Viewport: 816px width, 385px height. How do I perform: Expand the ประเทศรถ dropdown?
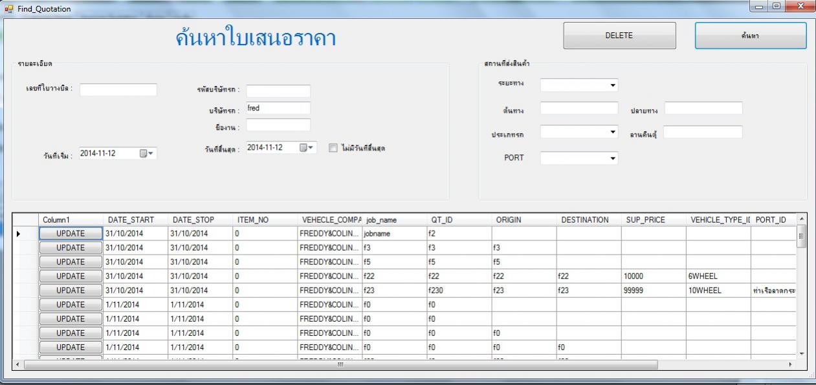coord(613,132)
